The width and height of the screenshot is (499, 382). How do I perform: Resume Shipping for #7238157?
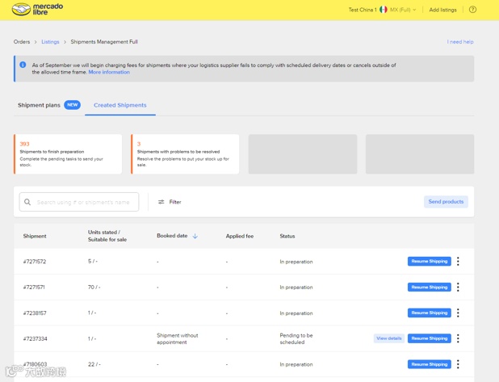430,313
